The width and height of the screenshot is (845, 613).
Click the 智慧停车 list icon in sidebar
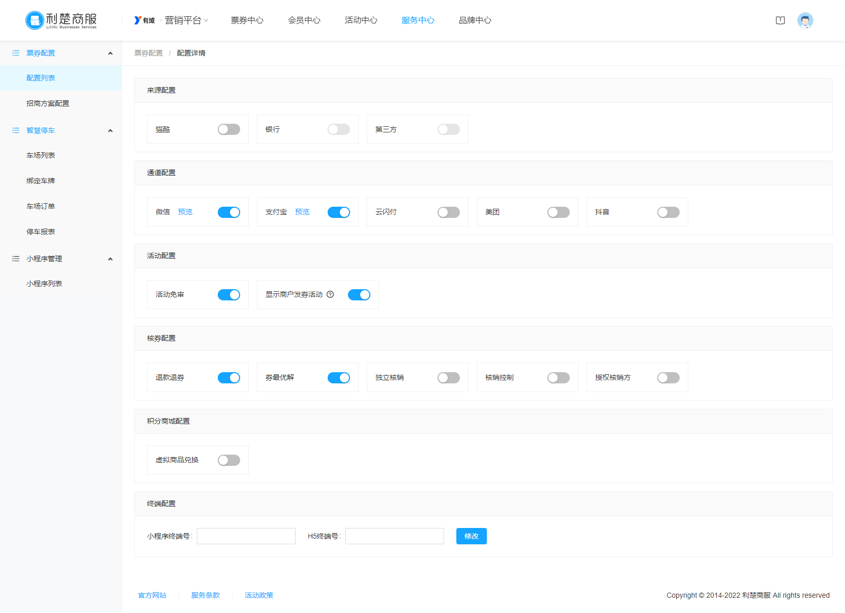click(16, 130)
